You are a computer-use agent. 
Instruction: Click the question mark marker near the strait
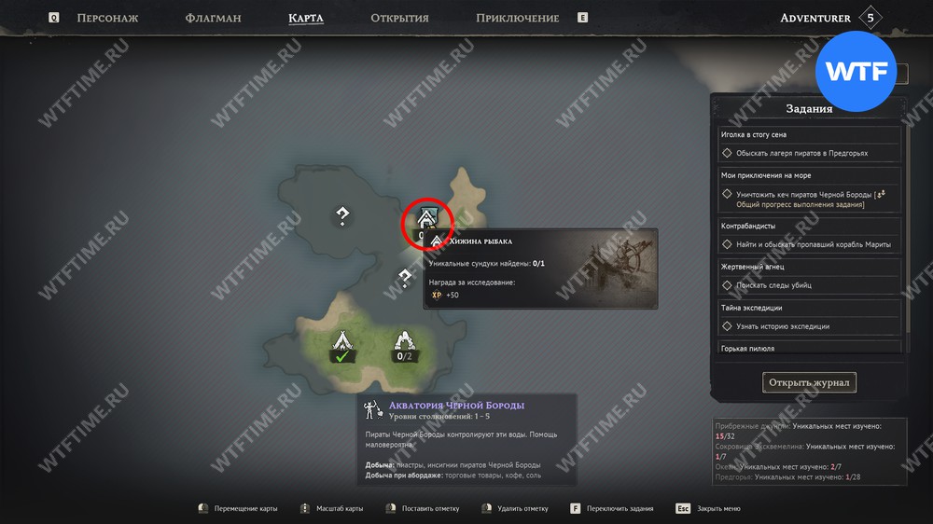pyautogui.click(x=405, y=278)
